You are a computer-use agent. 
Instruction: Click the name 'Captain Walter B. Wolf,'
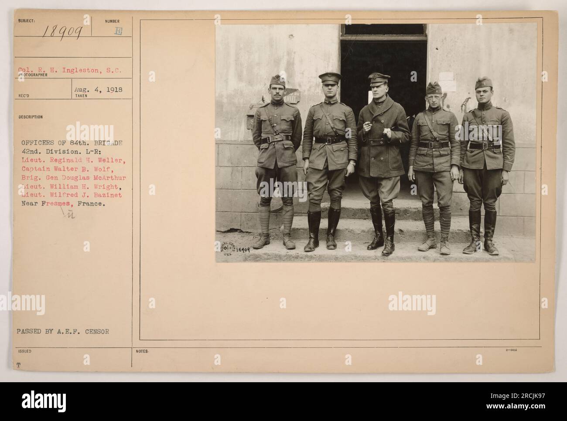pyautogui.click(x=67, y=170)
